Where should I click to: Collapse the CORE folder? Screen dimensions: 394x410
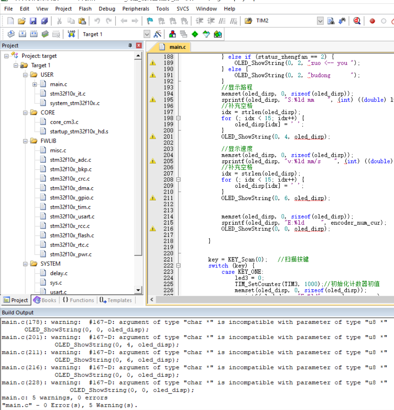tap(25, 113)
